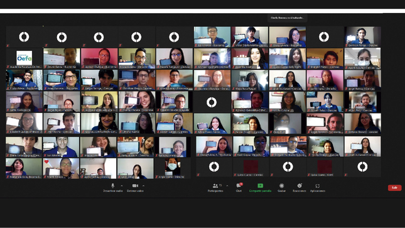
Task: Expand video options chevron beside camera
Action: coord(143,186)
